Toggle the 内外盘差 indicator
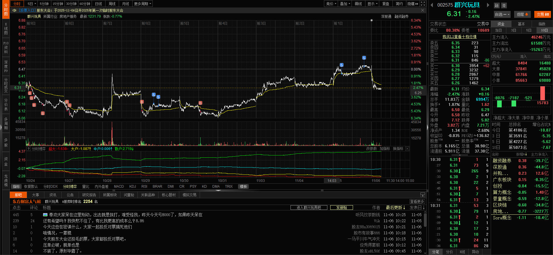The height and width of the screenshot is (255, 553). point(101,187)
